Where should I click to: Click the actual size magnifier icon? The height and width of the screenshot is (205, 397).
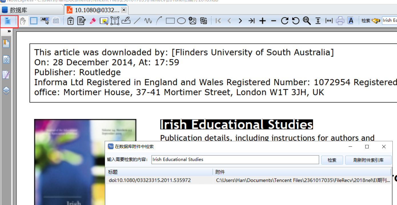(307, 21)
